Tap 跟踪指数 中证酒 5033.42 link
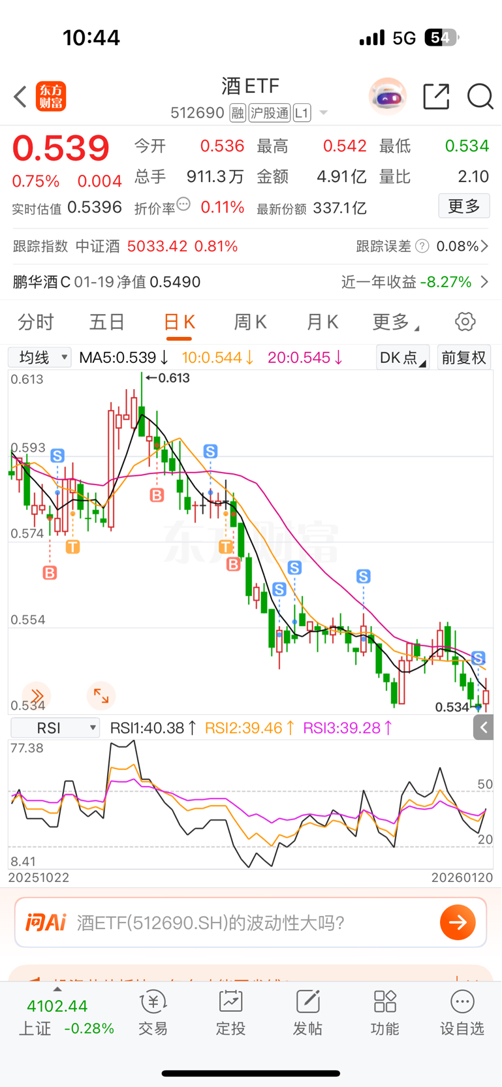502x1087 pixels. pos(125,246)
